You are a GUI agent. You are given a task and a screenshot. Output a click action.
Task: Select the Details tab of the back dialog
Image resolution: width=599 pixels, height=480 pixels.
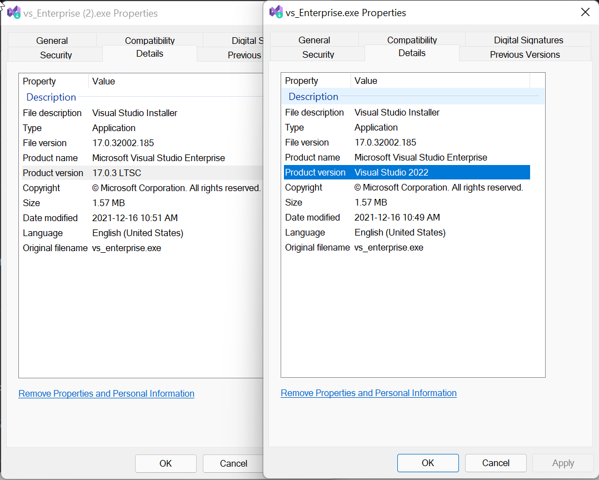[148, 54]
